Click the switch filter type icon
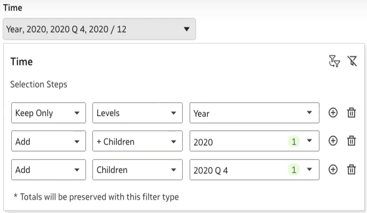The width and height of the screenshot is (367, 213). point(334,61)
